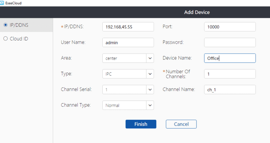Click the empty Password field
Image resolution: width=270 pixels, height=143 pixels.
pos(230,42)
